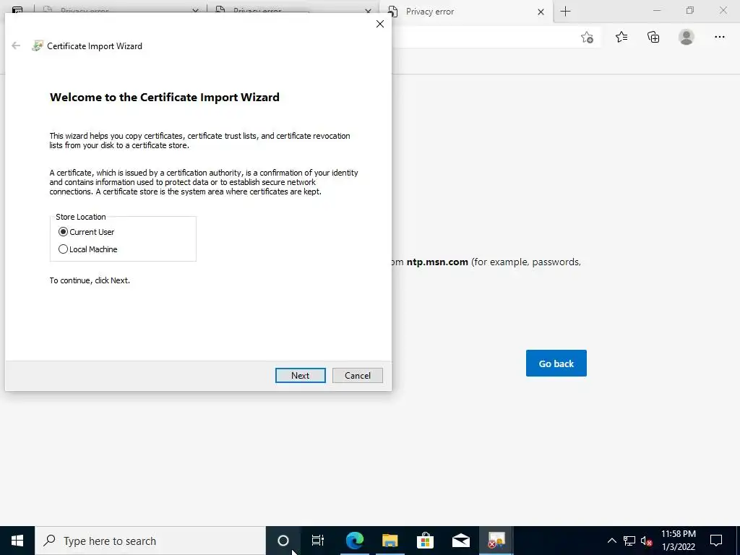The height and width of the screenshot is (555, 740).
Task: Close the second Privacy error tab
Action: (x=368, y=11)
